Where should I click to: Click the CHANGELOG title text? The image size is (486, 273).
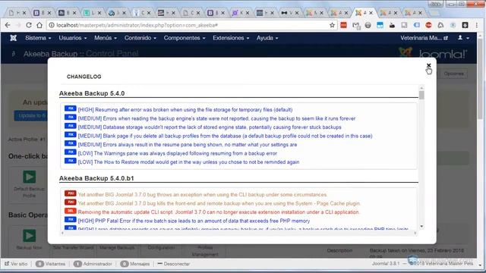84,77
